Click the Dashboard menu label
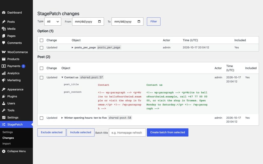263x164 pixels. click(x=15, y=13)
